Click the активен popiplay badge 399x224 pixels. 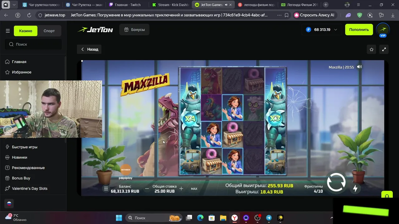(x=125, y=172)
